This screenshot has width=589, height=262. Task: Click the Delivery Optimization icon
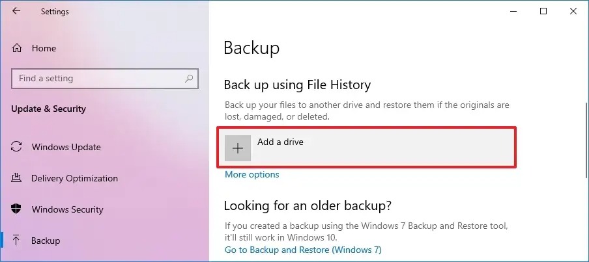16,178
